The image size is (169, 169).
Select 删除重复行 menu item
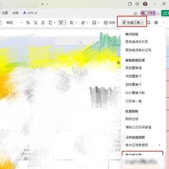(134, 84)
